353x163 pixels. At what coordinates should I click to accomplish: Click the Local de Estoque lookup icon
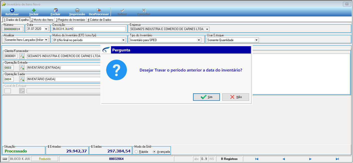coord(22,91)
